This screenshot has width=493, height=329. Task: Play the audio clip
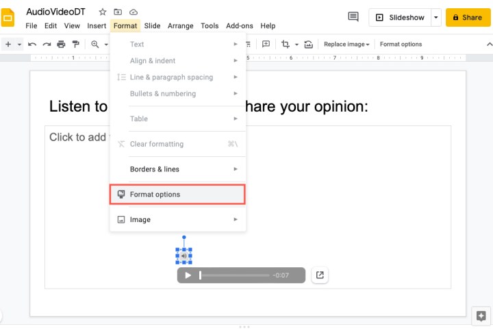coord(188,276)
